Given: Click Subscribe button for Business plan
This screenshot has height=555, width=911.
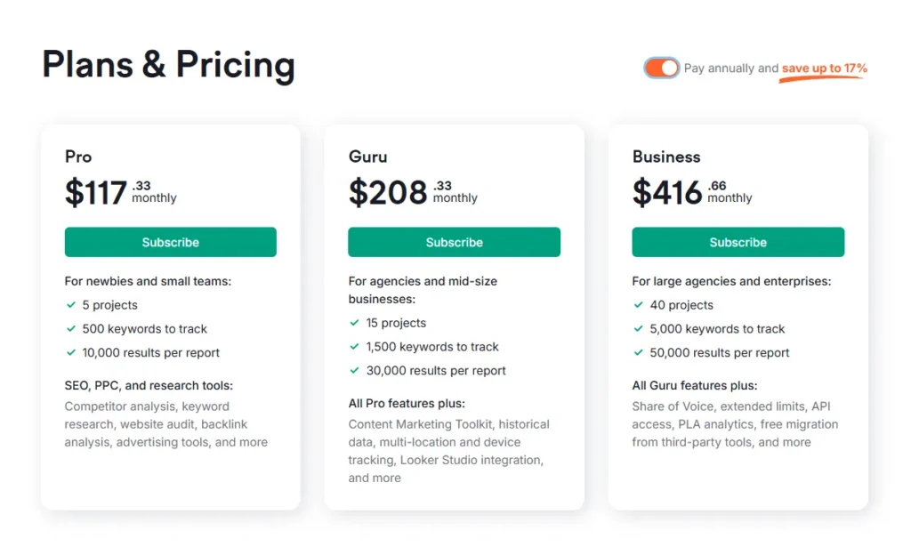Looking at the screenshot, I should pos(738,242).
